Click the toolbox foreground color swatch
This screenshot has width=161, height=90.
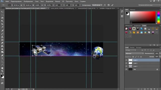point(2,76)
